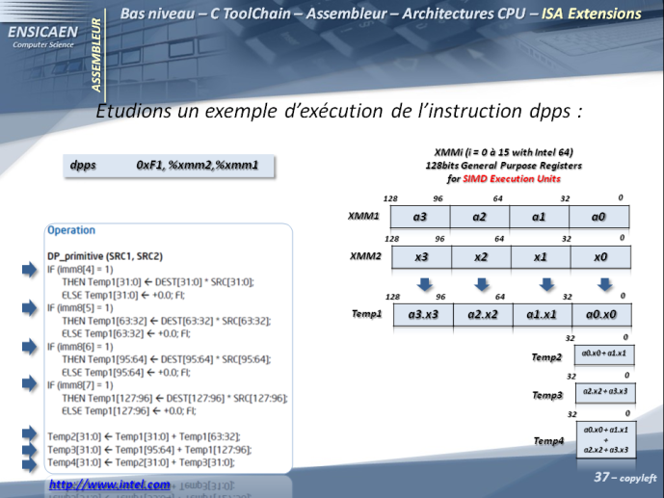Click 'DP_primitive (SRC1, SRC2)' line
664x498 pixels.
tap(105, 256)
